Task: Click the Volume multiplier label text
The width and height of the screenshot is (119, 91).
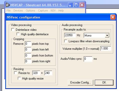Action: pyautogui.click(x=81, y=49)
